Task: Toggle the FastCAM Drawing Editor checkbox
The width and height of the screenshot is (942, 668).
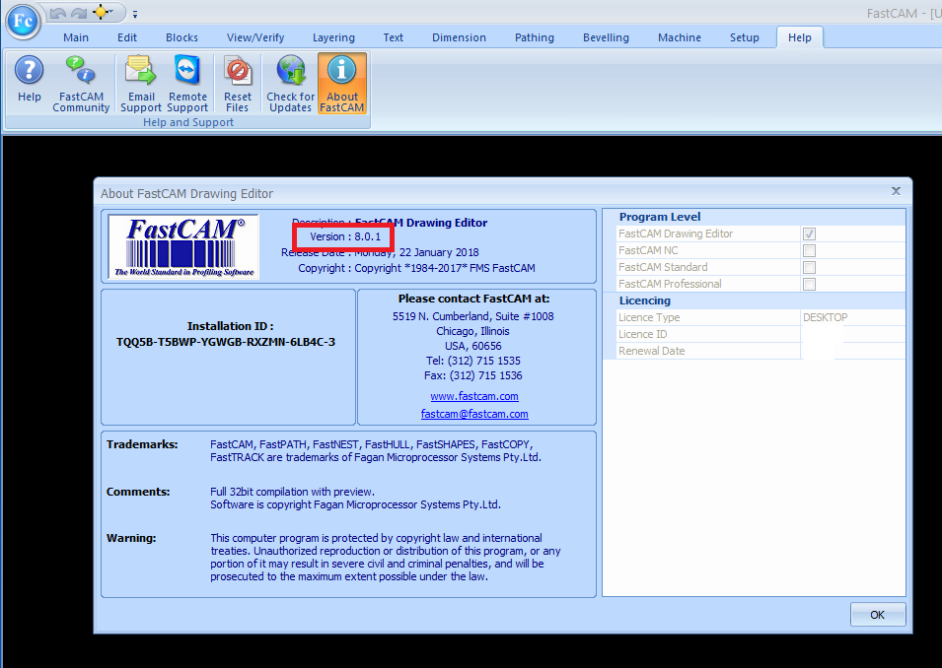Action: point(809,234)
